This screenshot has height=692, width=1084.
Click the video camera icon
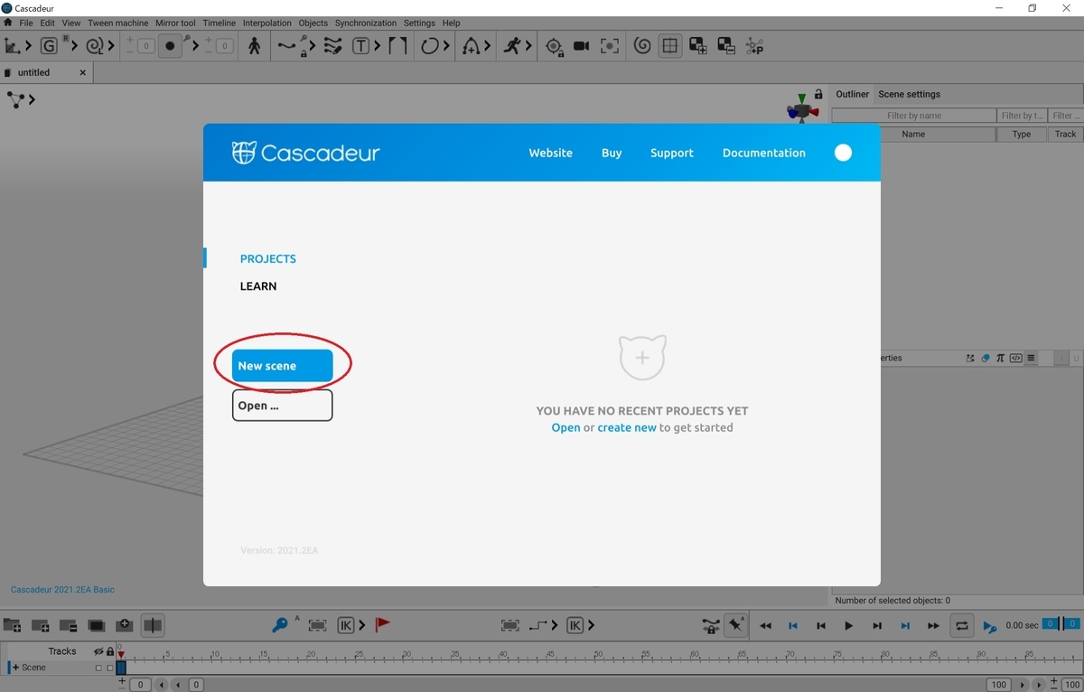581,45
